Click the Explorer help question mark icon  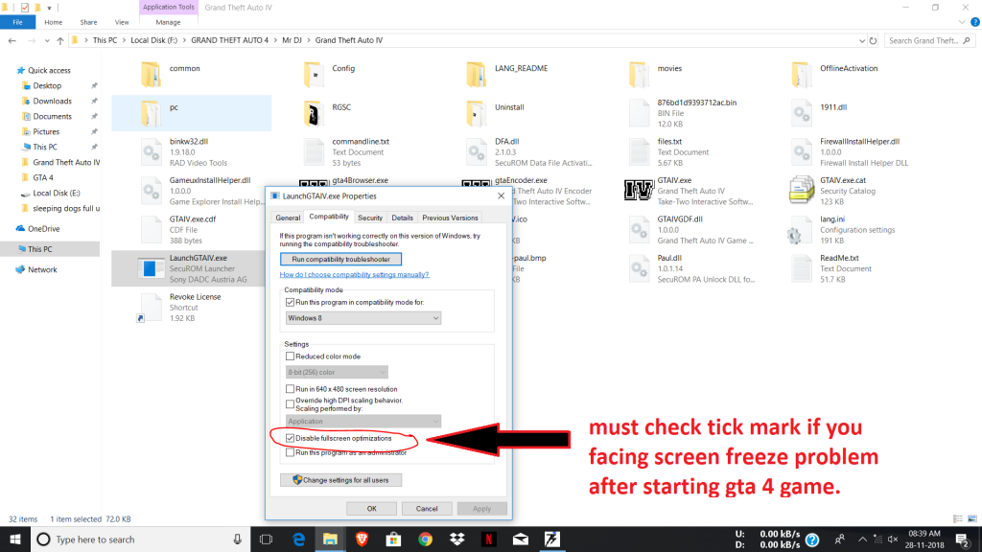pyautogui.click(x=974, y=22)
